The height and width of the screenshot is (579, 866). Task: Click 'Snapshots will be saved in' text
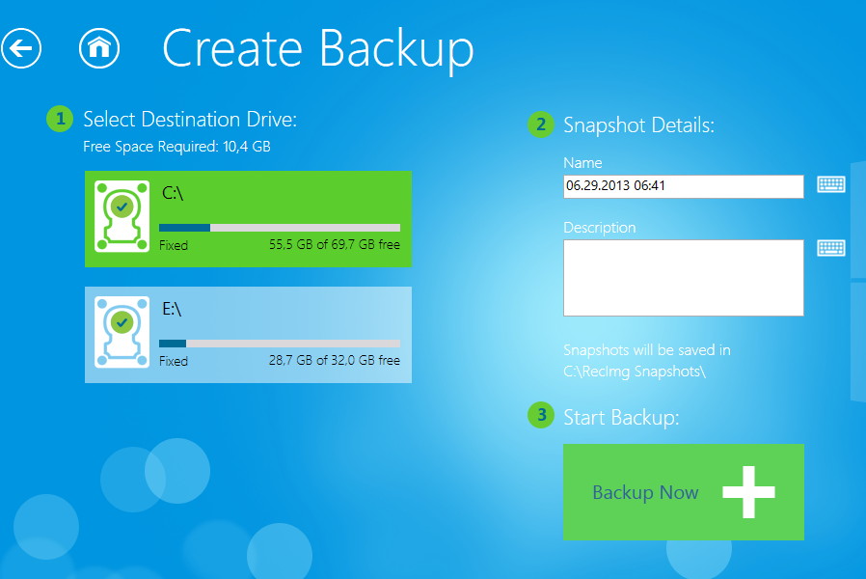[x=647, y=349]
